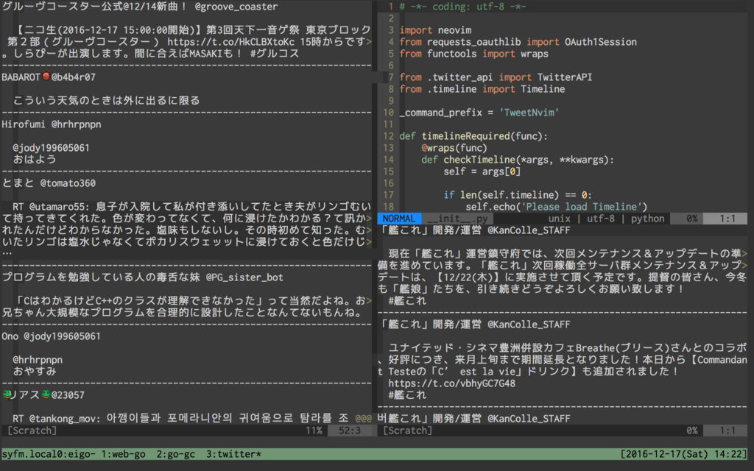Screen dimensions: 754x471
Task: Click the Commandant Teste text in the KanColle tweet
Action: point(560,366)
